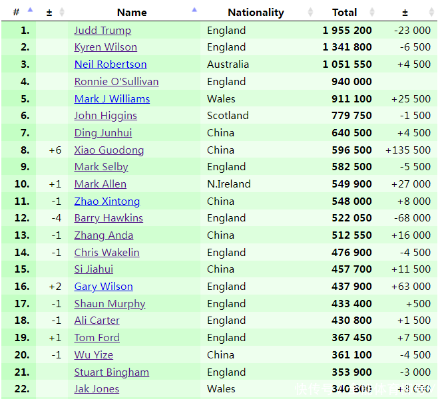
Task: Click the Stuart Bingham link
Action: tap(111, 372)
